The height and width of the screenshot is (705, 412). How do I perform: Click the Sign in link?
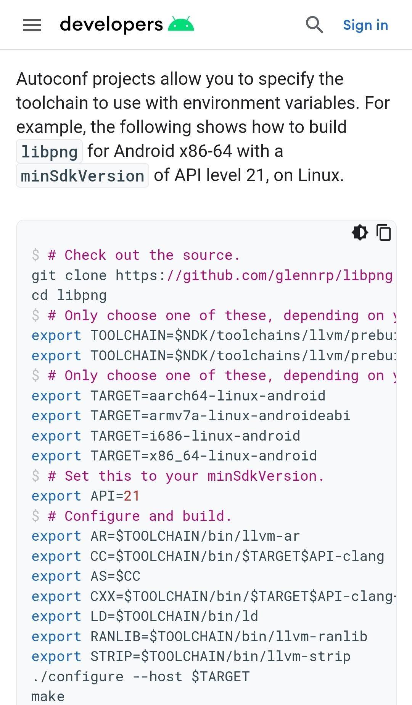(x=365, y=25)
